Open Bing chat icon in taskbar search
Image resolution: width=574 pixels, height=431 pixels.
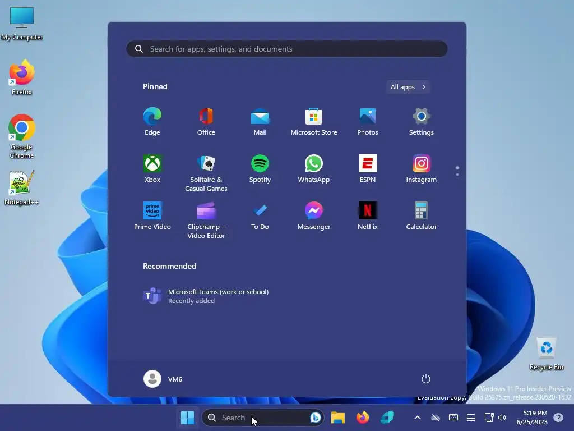point(315,418)
